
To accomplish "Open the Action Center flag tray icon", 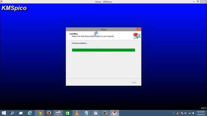I will coord(182,113).
